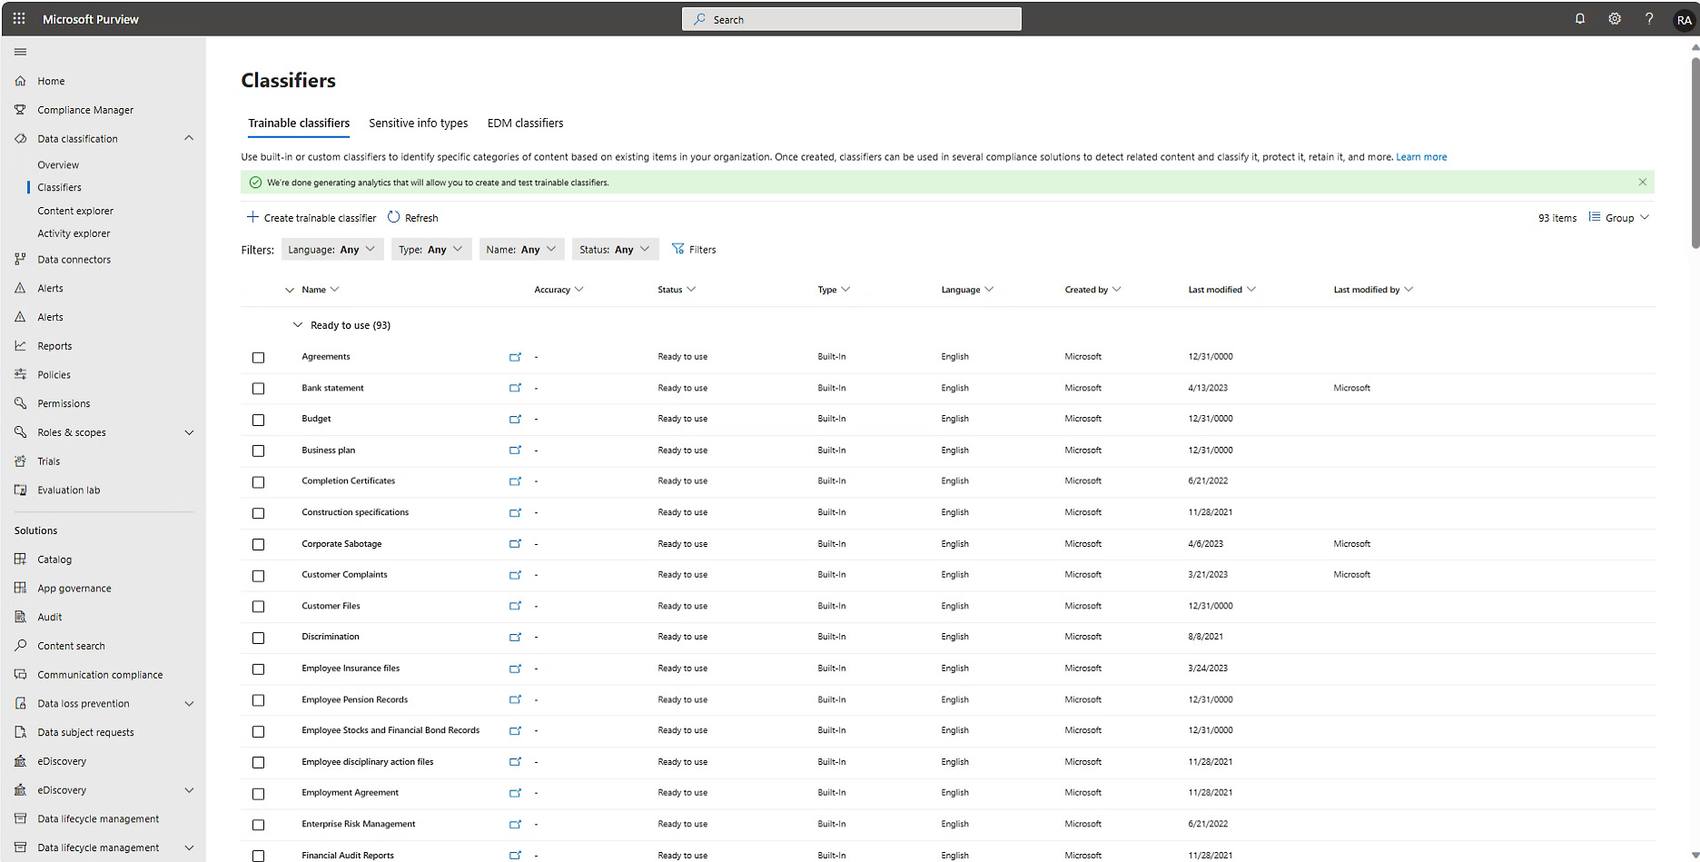The height and width of the screenshot is (862, 1700).
Task: Click the Communication compliance icon
Action: [20, 674]
